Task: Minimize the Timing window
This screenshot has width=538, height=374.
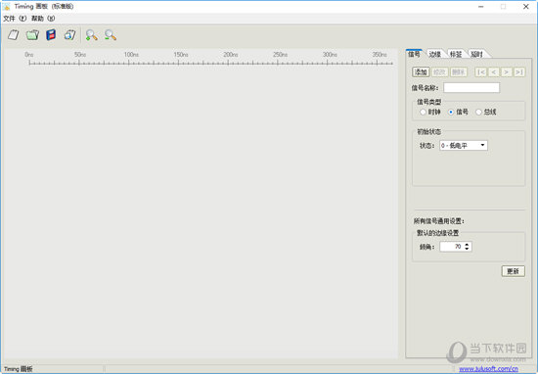Action: [x=480, y=7]
